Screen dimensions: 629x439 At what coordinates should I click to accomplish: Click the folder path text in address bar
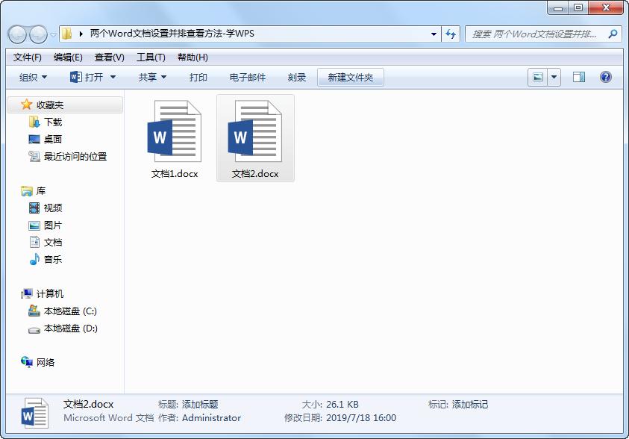(x=172, y=34)
